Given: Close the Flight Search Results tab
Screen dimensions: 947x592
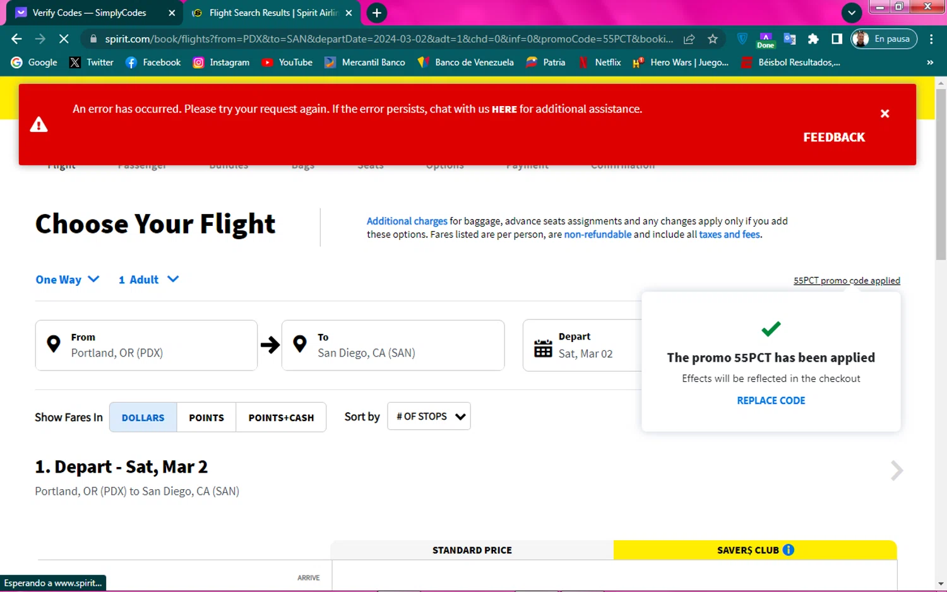Looking at the screenshot, I should (x=348, y=13).
